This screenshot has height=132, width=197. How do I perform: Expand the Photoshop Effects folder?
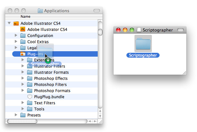click(x=23, y=78)
